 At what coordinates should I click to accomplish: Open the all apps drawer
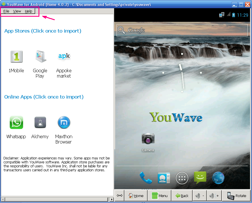point(182,178)
